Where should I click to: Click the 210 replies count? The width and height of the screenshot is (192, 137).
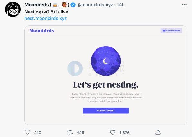pyautogui.click(x=38, y=133)
